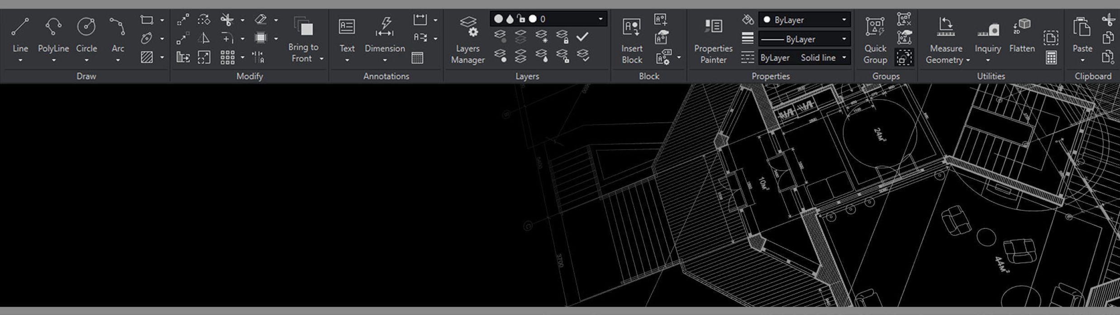Click the layer icon with water drop
The width and height of the screenshot is (1120, 315).
[541, 56]
